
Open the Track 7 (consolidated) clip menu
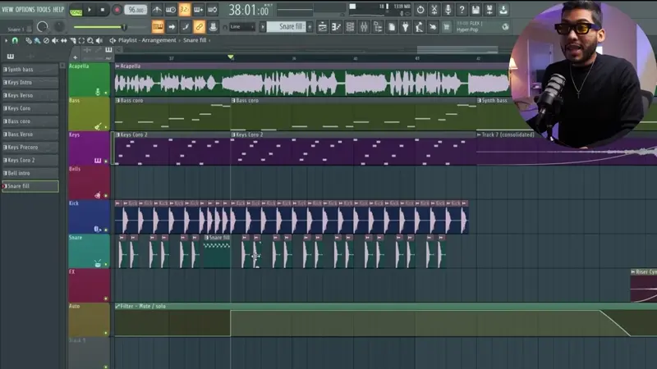point(479,134)
